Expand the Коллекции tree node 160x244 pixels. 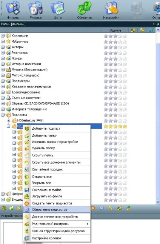[x=3, y=36]
